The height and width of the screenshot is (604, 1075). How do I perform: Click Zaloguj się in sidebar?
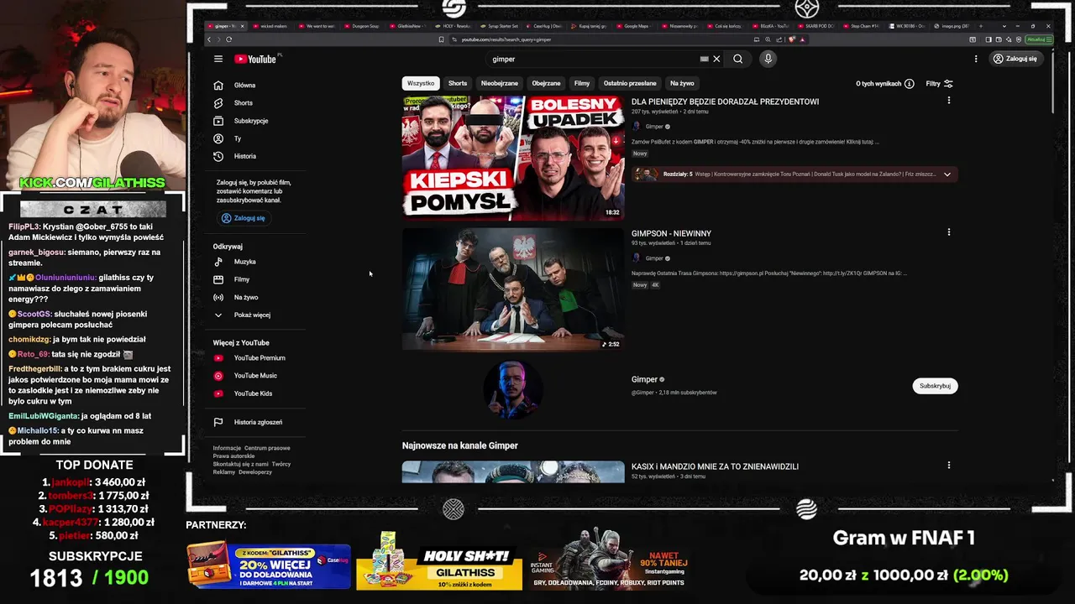(243, 218)
